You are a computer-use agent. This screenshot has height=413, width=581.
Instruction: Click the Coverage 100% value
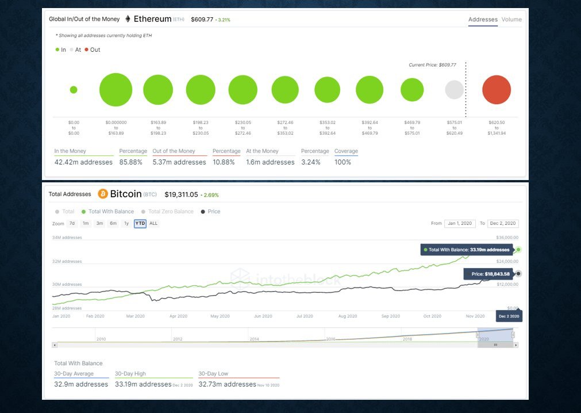(343, 162)
